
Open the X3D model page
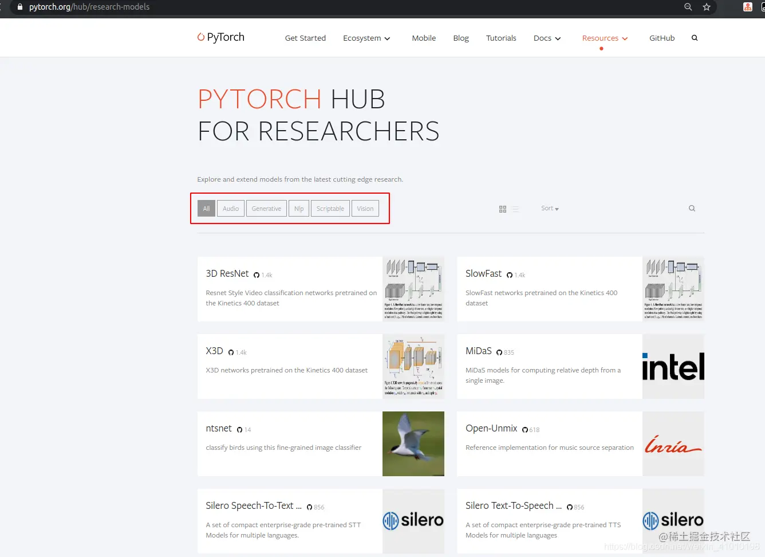[x=214, y=351]
